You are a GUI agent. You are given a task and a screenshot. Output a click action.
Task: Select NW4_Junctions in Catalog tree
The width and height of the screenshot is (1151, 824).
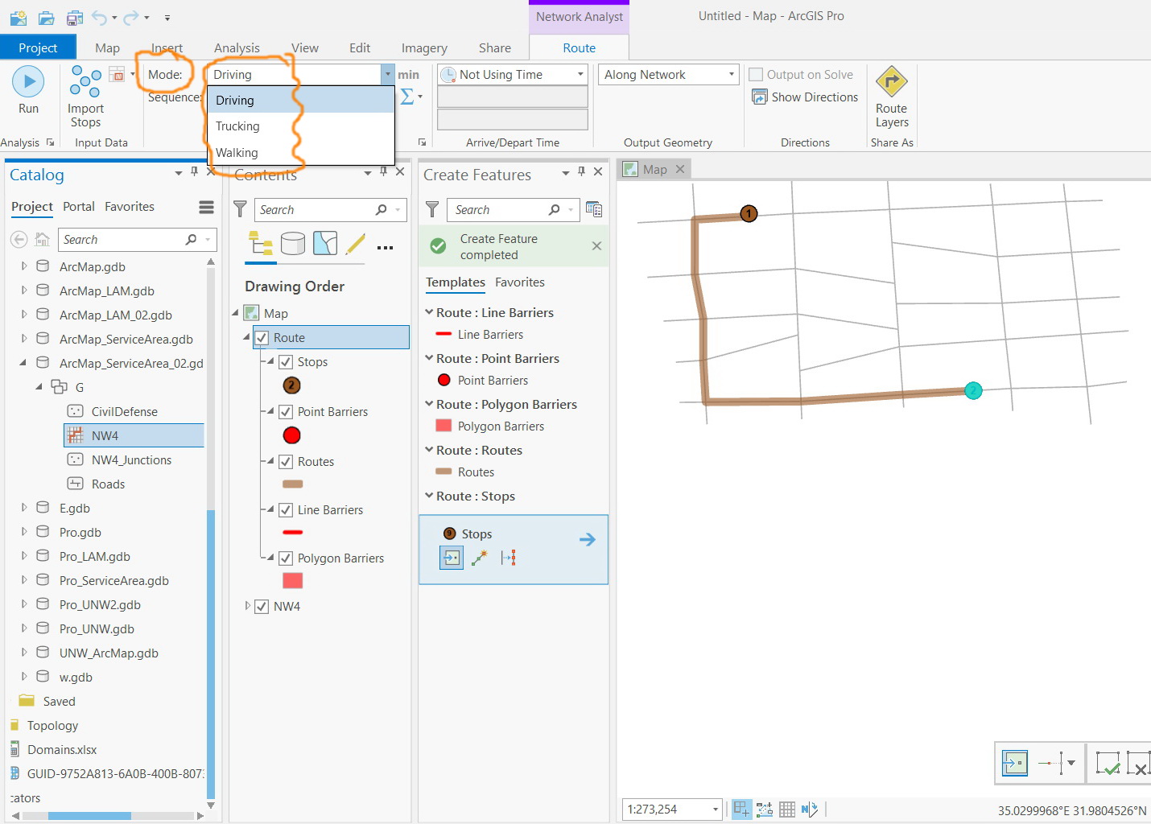pyautogui.click(x=131, y=460)
